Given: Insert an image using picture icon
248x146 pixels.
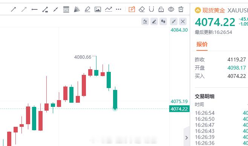Looking at the screenshot, I should pyautogui.click(x=98, y=9).
